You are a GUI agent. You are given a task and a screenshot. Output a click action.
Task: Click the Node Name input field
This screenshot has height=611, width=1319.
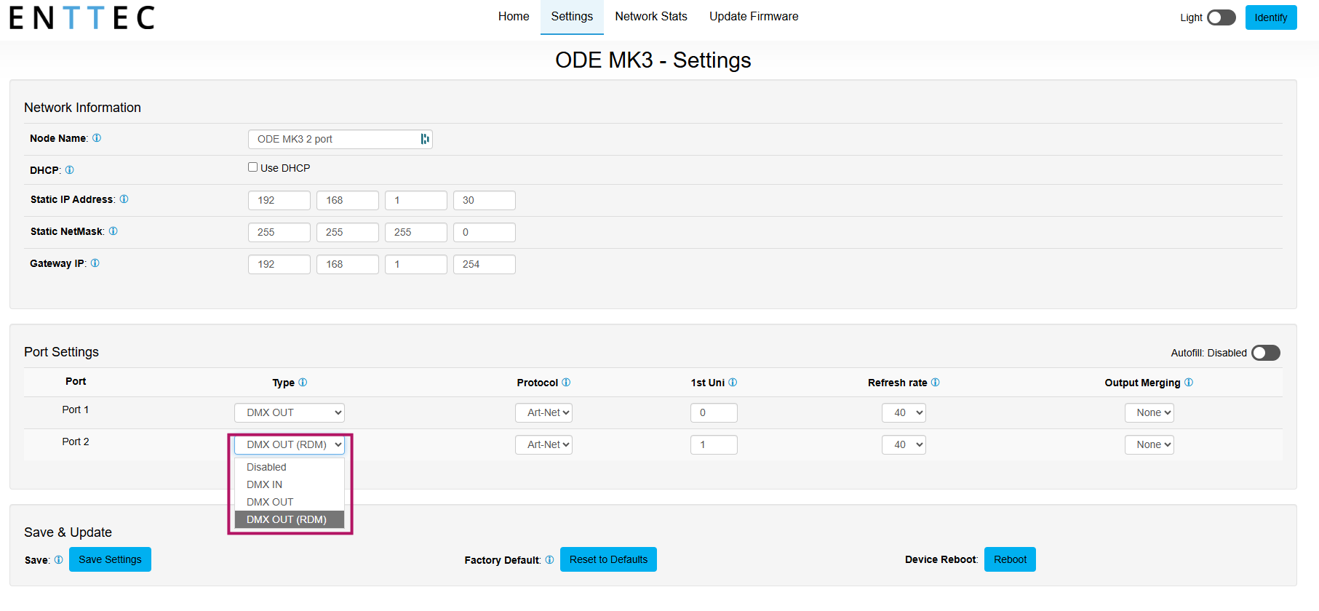point(340,139)
